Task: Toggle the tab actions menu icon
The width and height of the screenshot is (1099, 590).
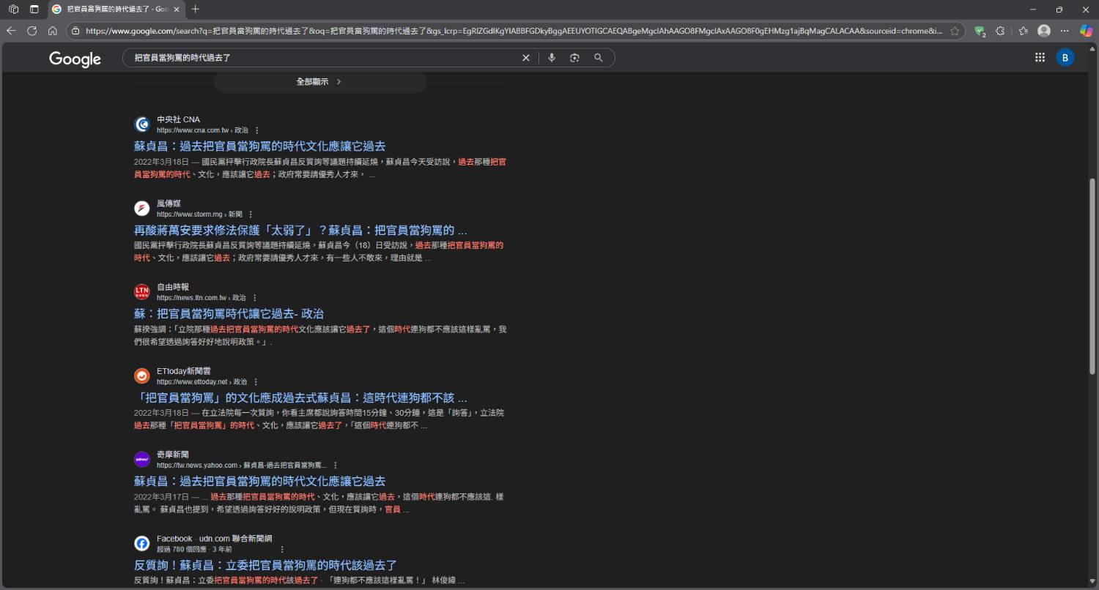Action: click(x=34, y=10)
